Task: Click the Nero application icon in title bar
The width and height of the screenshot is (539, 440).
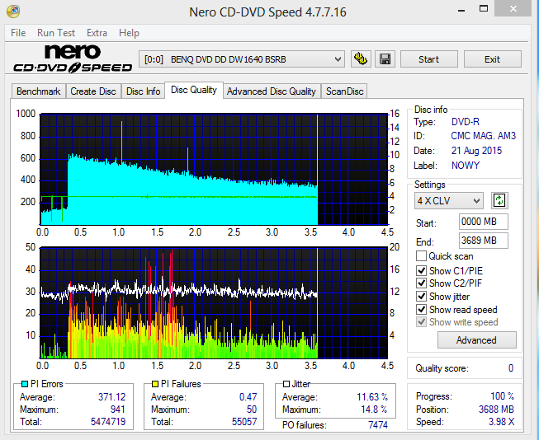Action: [13, 12]
